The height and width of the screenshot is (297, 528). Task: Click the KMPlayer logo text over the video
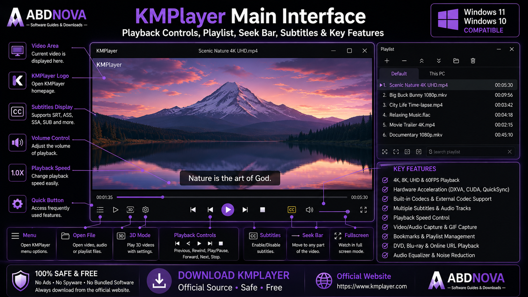[x=109, y=65]
